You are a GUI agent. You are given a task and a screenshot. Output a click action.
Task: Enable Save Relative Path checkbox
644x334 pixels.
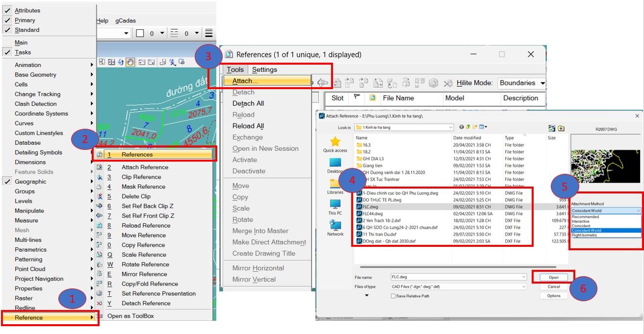pyautogui.click(x=393, y=296)
